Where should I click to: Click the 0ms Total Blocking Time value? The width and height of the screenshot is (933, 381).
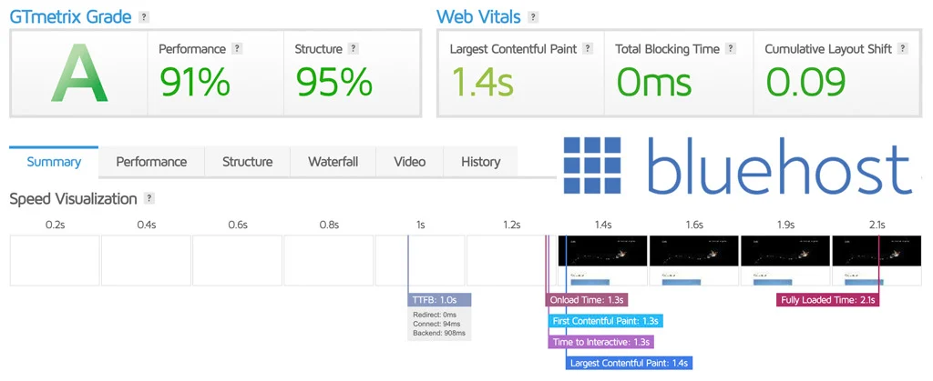point(654,81)
